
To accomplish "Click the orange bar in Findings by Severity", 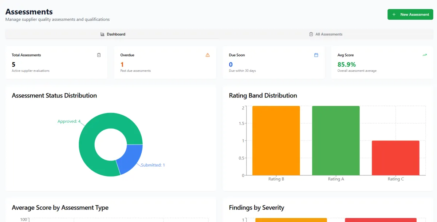I will [291, 220].
